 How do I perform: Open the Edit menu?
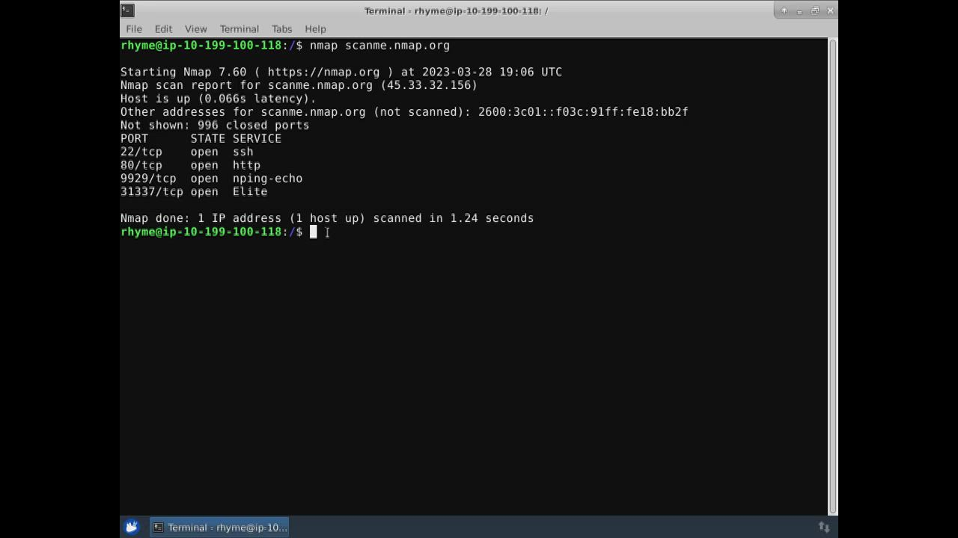pyautogui.click(x=163, y=29)
